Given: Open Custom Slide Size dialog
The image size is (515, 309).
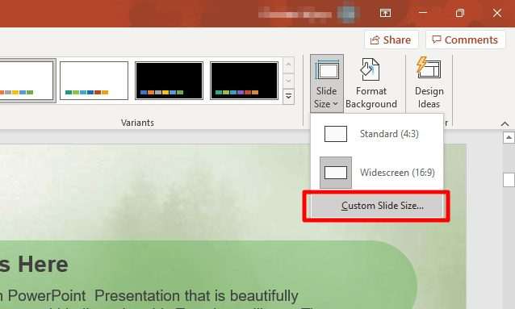Looking at the screenshot, I should click(x=377, y=206).
